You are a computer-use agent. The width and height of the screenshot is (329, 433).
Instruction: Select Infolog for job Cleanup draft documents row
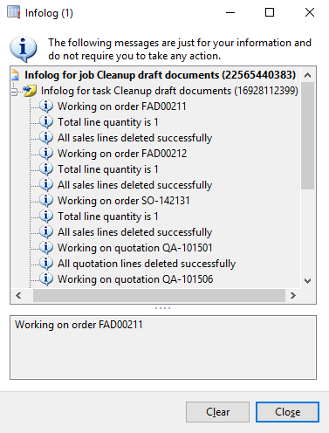click(x=160, y=75)
